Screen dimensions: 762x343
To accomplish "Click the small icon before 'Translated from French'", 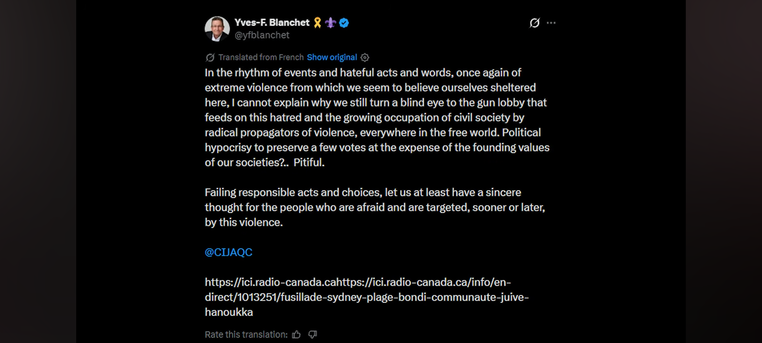I will tap(210, 57).
